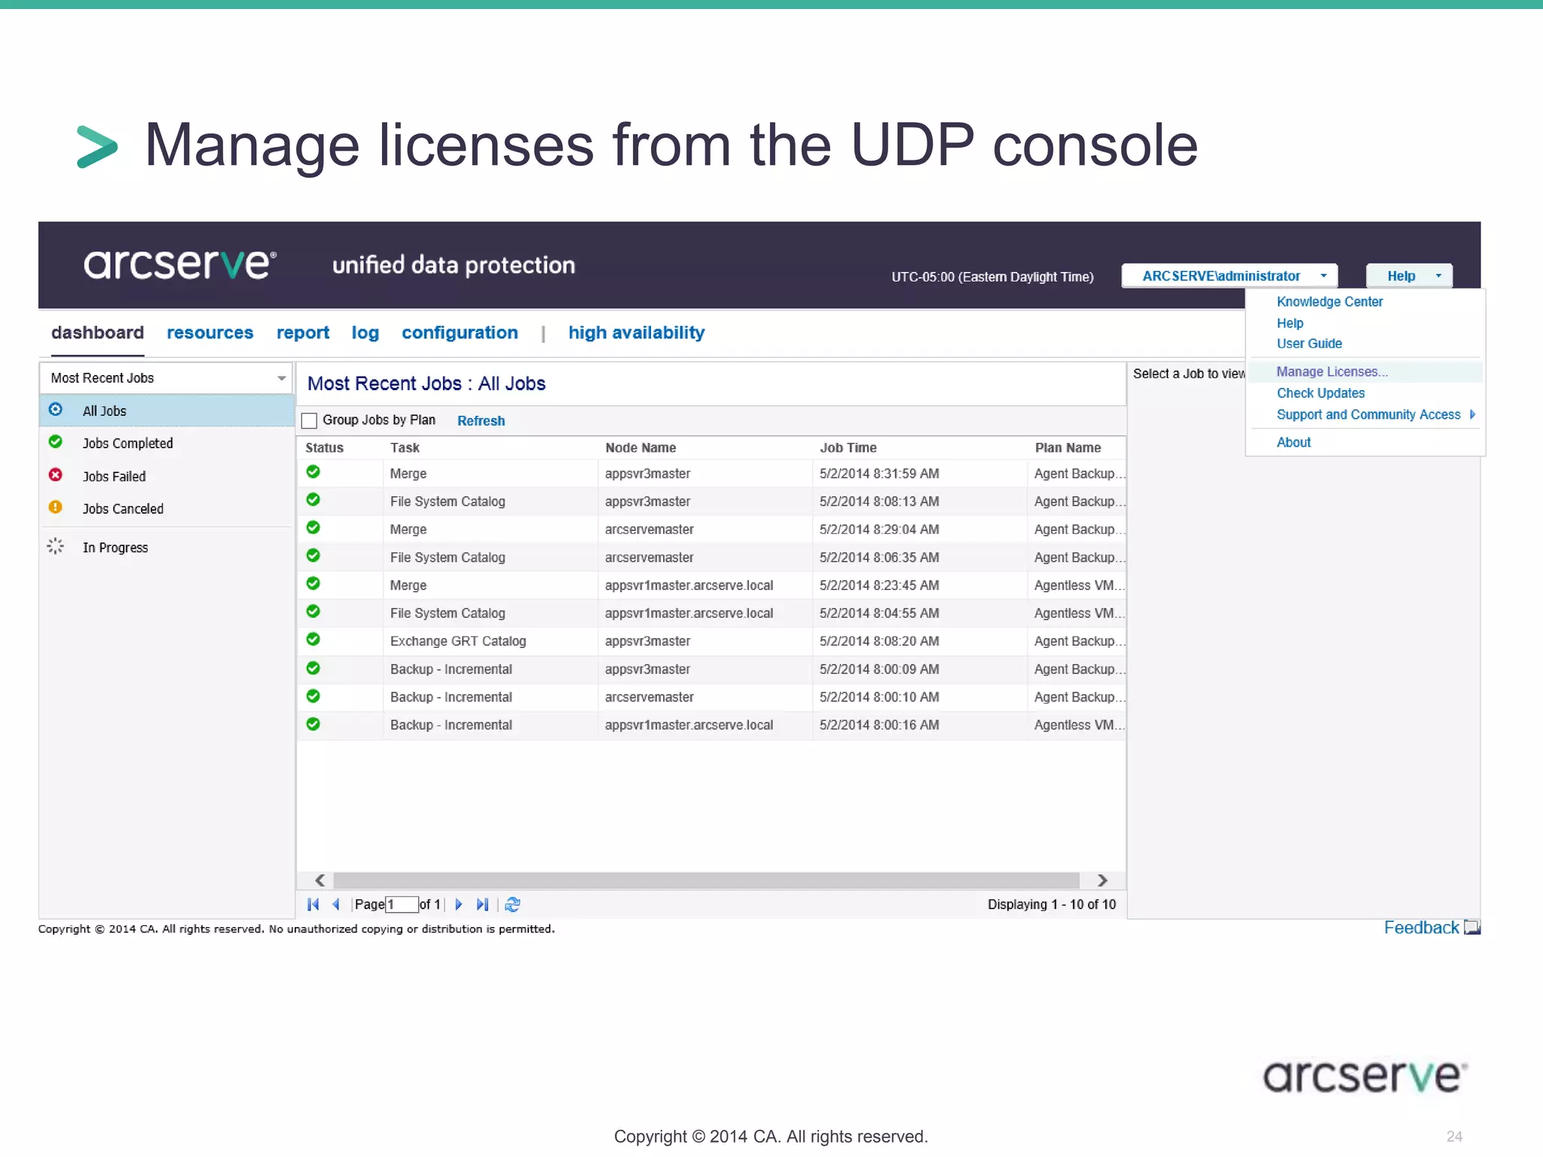Click the green Jobs Completed icon
The height and width of the screenshot is (1157, 1543).
[56, 441]
